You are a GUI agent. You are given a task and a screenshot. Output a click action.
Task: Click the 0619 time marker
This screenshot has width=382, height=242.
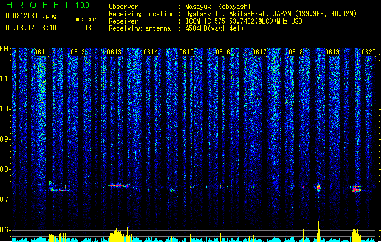[x=332, y=52]
